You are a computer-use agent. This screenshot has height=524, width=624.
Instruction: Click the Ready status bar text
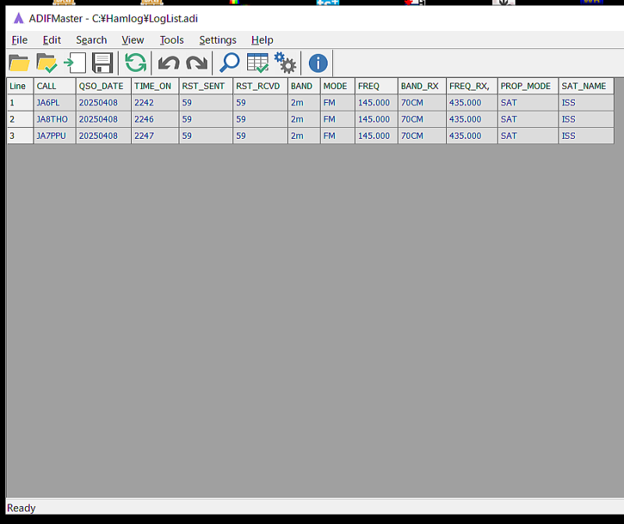(x=22, y=508)
